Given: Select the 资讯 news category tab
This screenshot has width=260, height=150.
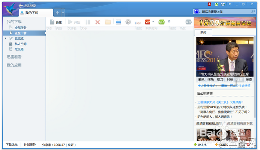Looking at the screenshot, I should point(201,80).
